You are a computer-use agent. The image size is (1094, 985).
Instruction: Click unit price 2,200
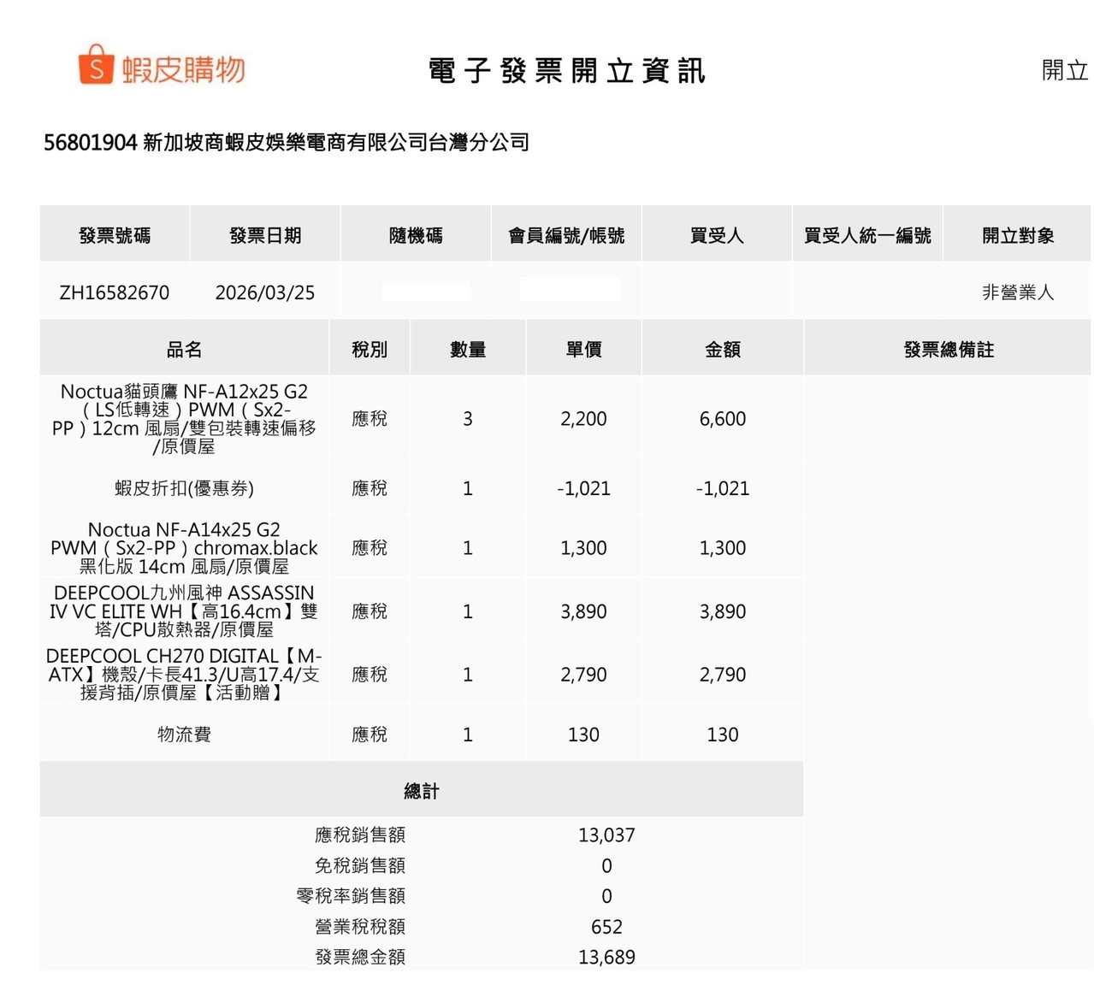pos(583,419)
